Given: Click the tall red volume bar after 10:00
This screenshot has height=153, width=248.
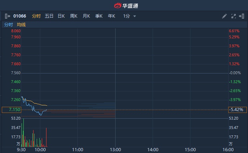Looking at the screenshot, I should [46, 138].
